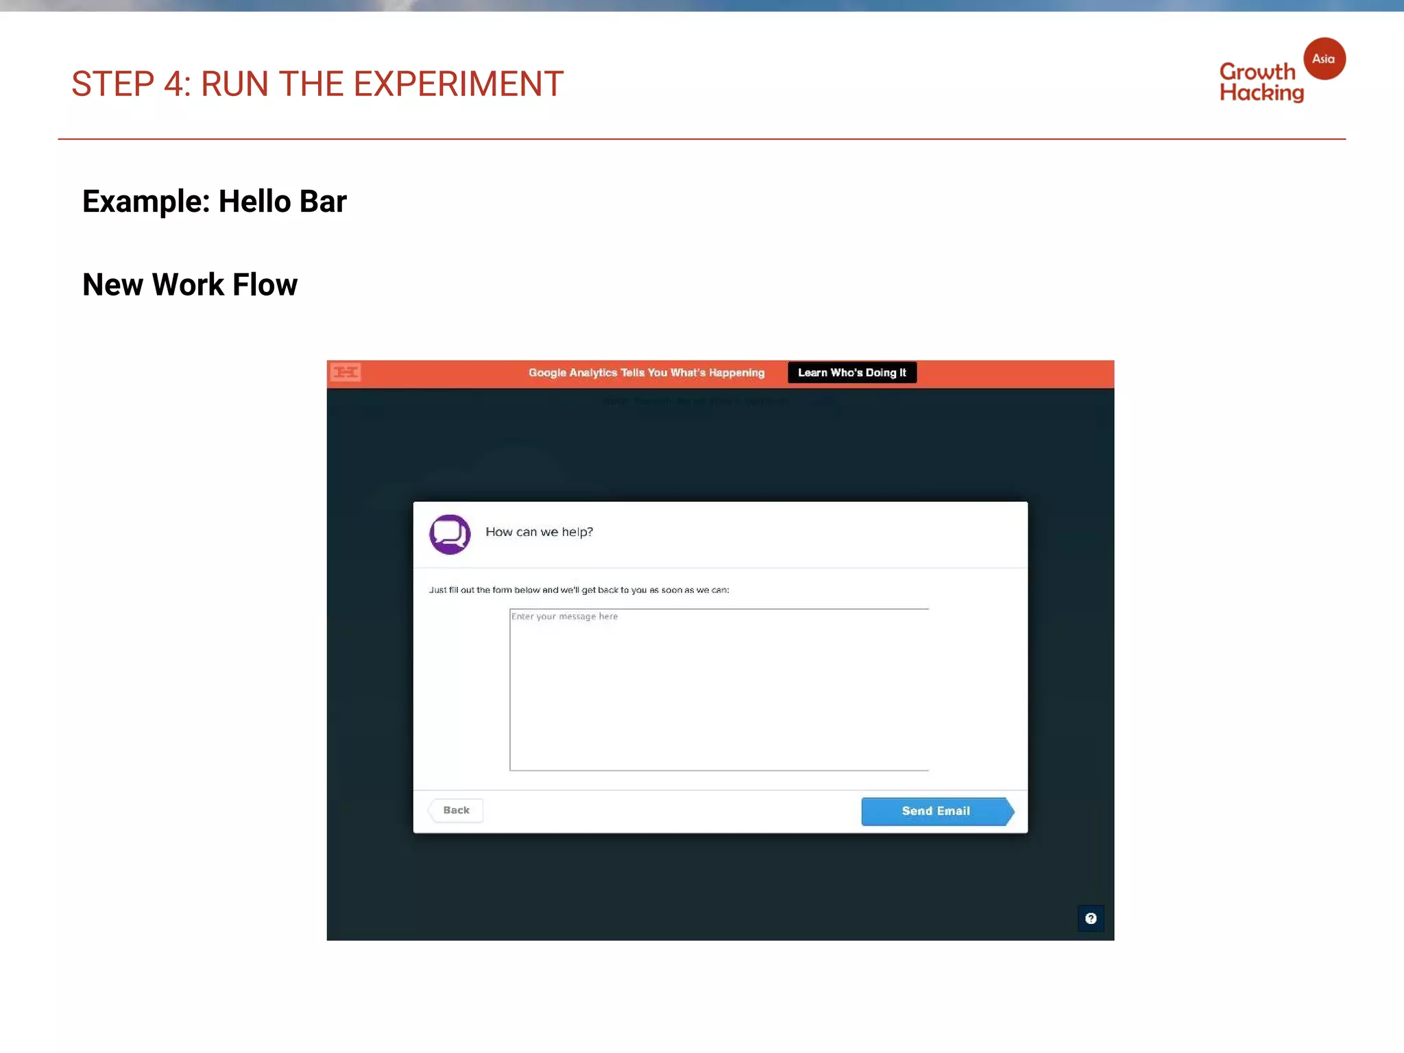Click the Growth Hacking Asia logo
1404x1053 pixels.
[x=1282, y=71]
